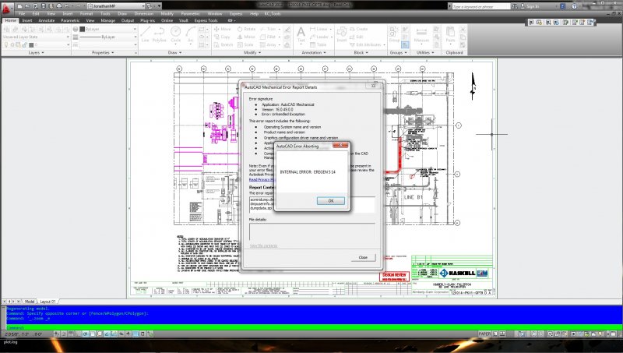Open the Layout 01 tab

point(49,301)
